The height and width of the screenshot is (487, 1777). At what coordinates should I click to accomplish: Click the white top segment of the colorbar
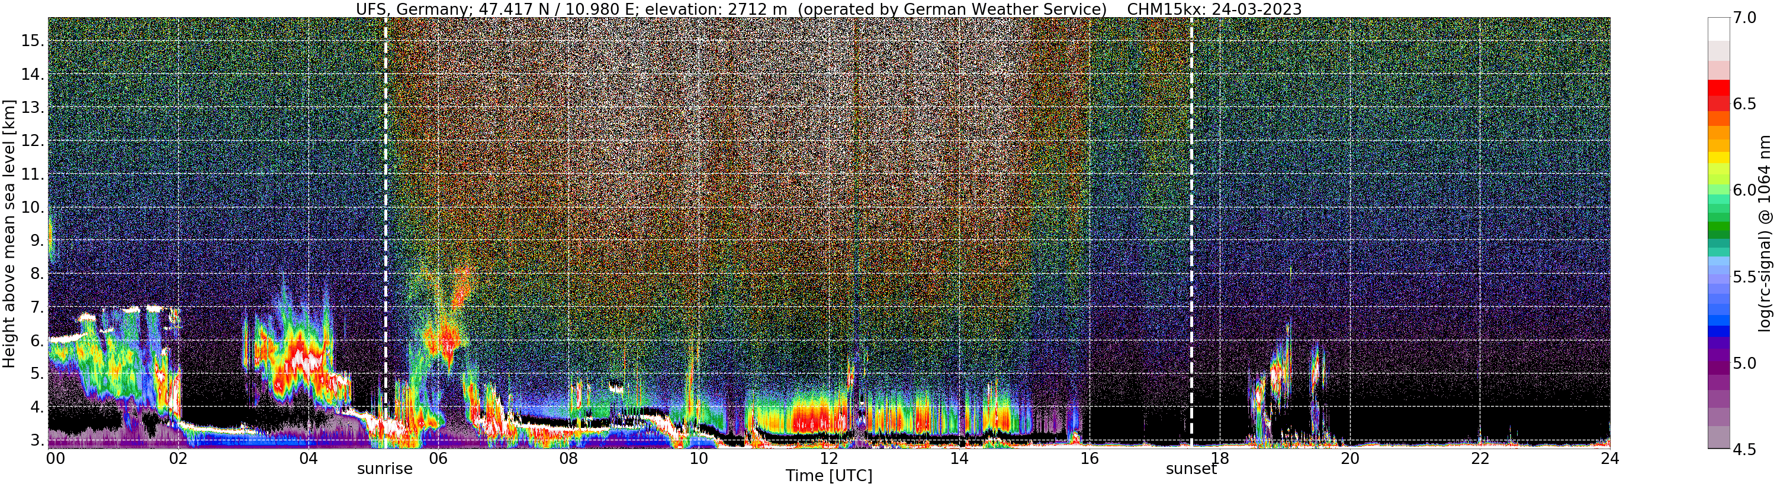coord(1719,30)
